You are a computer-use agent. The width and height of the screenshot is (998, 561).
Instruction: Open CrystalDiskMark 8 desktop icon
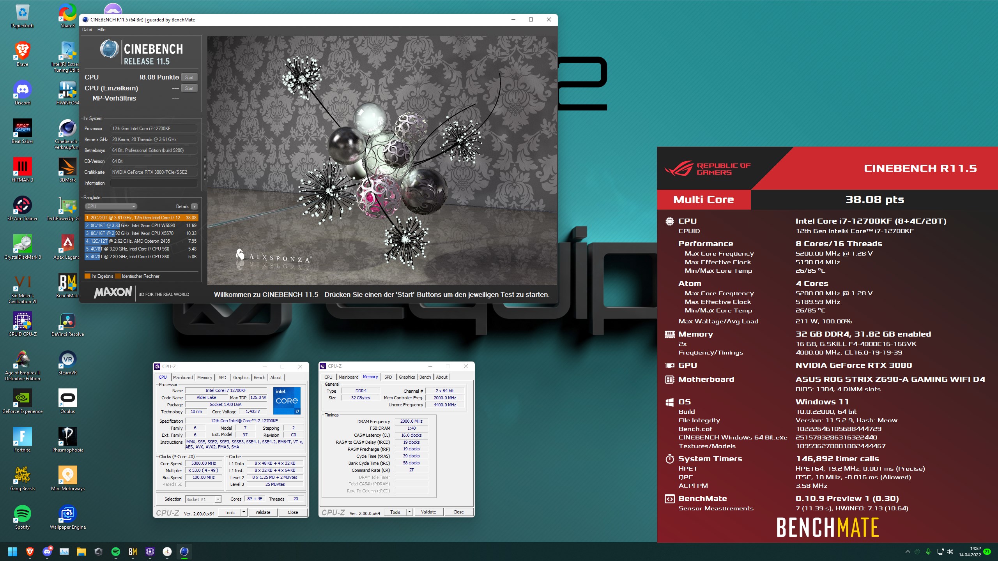tap(22, 247)
